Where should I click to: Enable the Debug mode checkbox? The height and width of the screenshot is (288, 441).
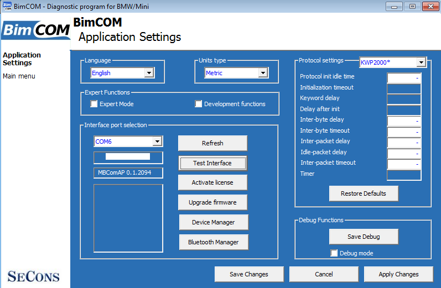[x=334, y=253]
